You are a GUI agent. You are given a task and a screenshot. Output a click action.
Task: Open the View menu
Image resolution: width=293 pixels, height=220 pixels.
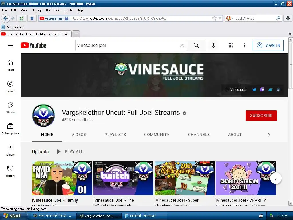[24, 10]
